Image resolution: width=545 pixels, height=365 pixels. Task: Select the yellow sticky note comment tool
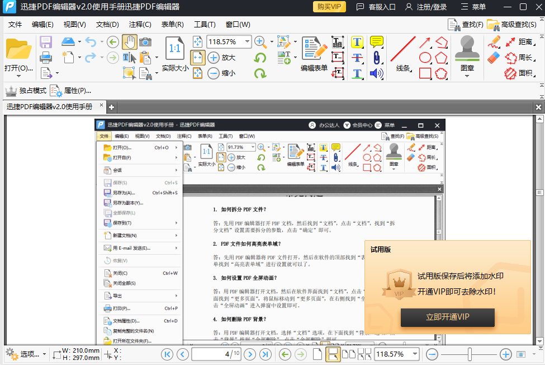point(376,41)
